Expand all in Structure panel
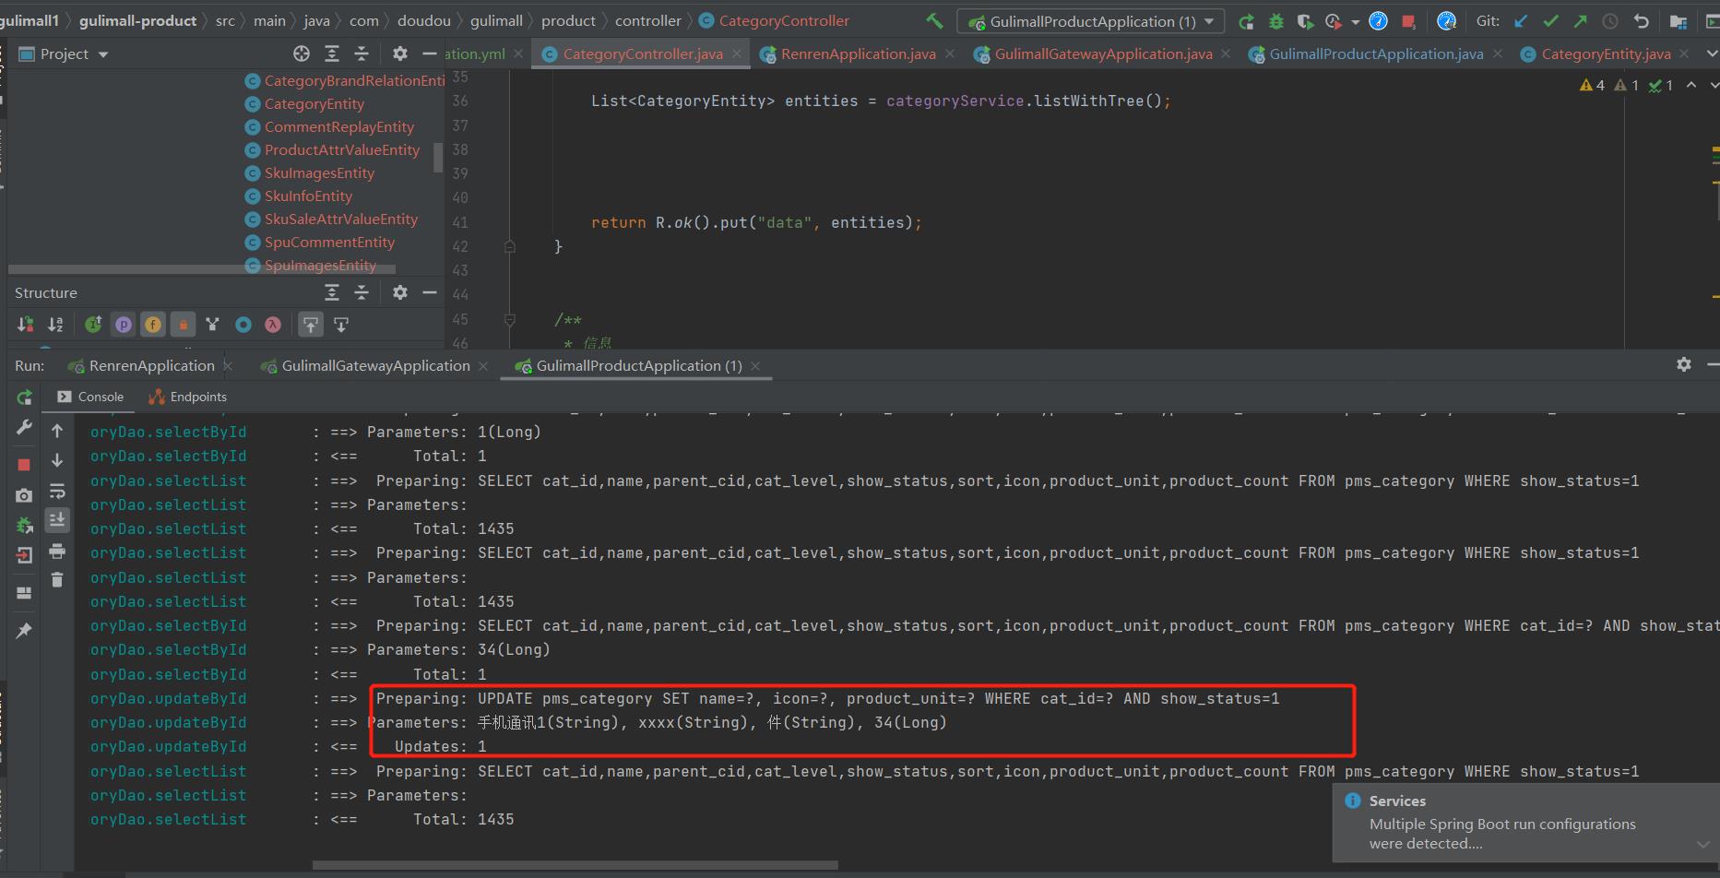Image resolution: width=1720 pixels, height=878 pixels. [x=332, y=292]
